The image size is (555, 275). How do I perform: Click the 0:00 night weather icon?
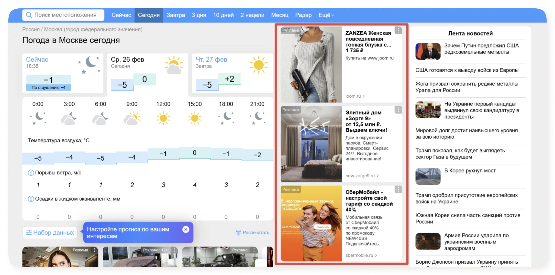click(38, 118)
